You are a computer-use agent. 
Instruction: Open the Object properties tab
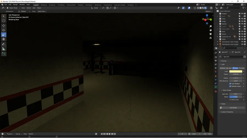tap(216, 76)
